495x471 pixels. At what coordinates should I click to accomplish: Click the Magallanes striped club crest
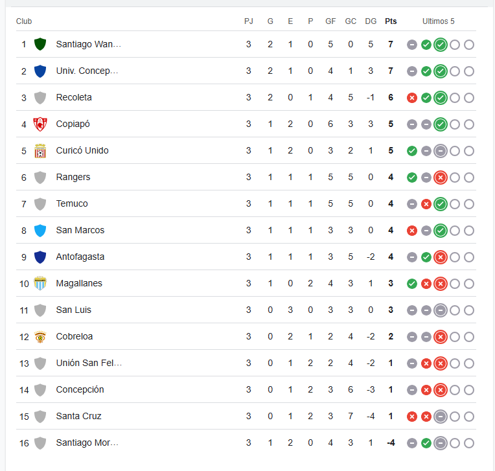click(x=40, y=284)
